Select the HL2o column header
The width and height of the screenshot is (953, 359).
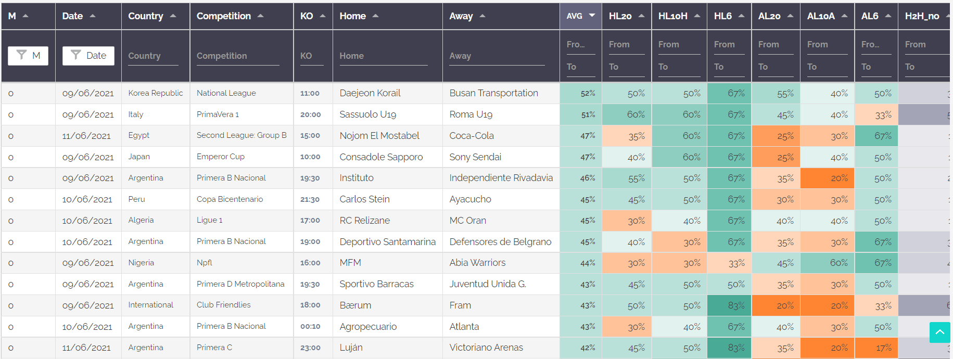coord(621,16)
